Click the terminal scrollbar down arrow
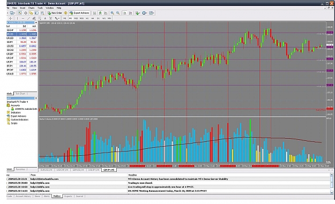The width and height of the screenshot is (335, 204). tap(332, 192)
